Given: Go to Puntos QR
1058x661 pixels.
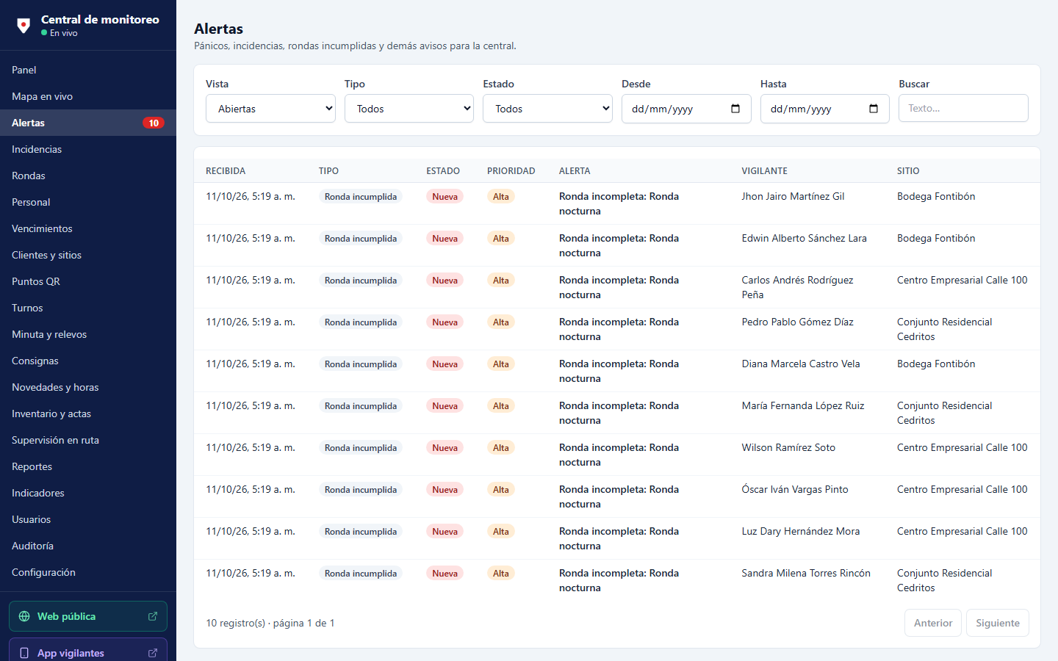Looking at the screenshot, I should click(x=88, y=281).
